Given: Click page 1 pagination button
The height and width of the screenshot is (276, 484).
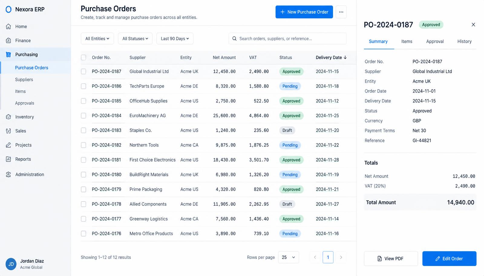Looking at the screenshot, I should tap(328, 257).
